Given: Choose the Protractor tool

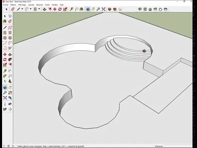Looking at the screenshot, I should tap(5, 76).
